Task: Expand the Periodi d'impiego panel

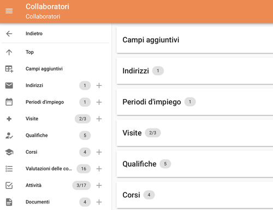Action: (195, 102)
